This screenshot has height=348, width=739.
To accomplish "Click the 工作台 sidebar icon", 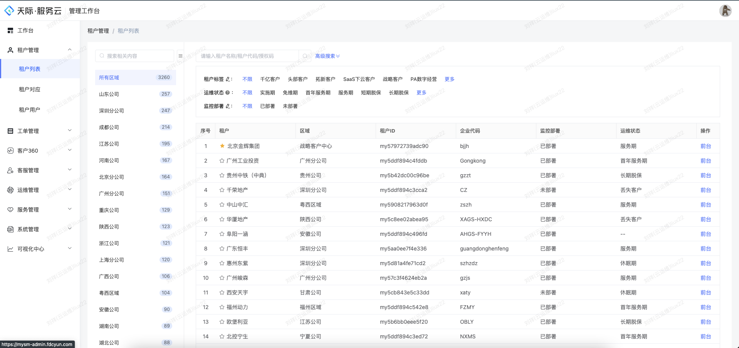I will click(10, 30).
